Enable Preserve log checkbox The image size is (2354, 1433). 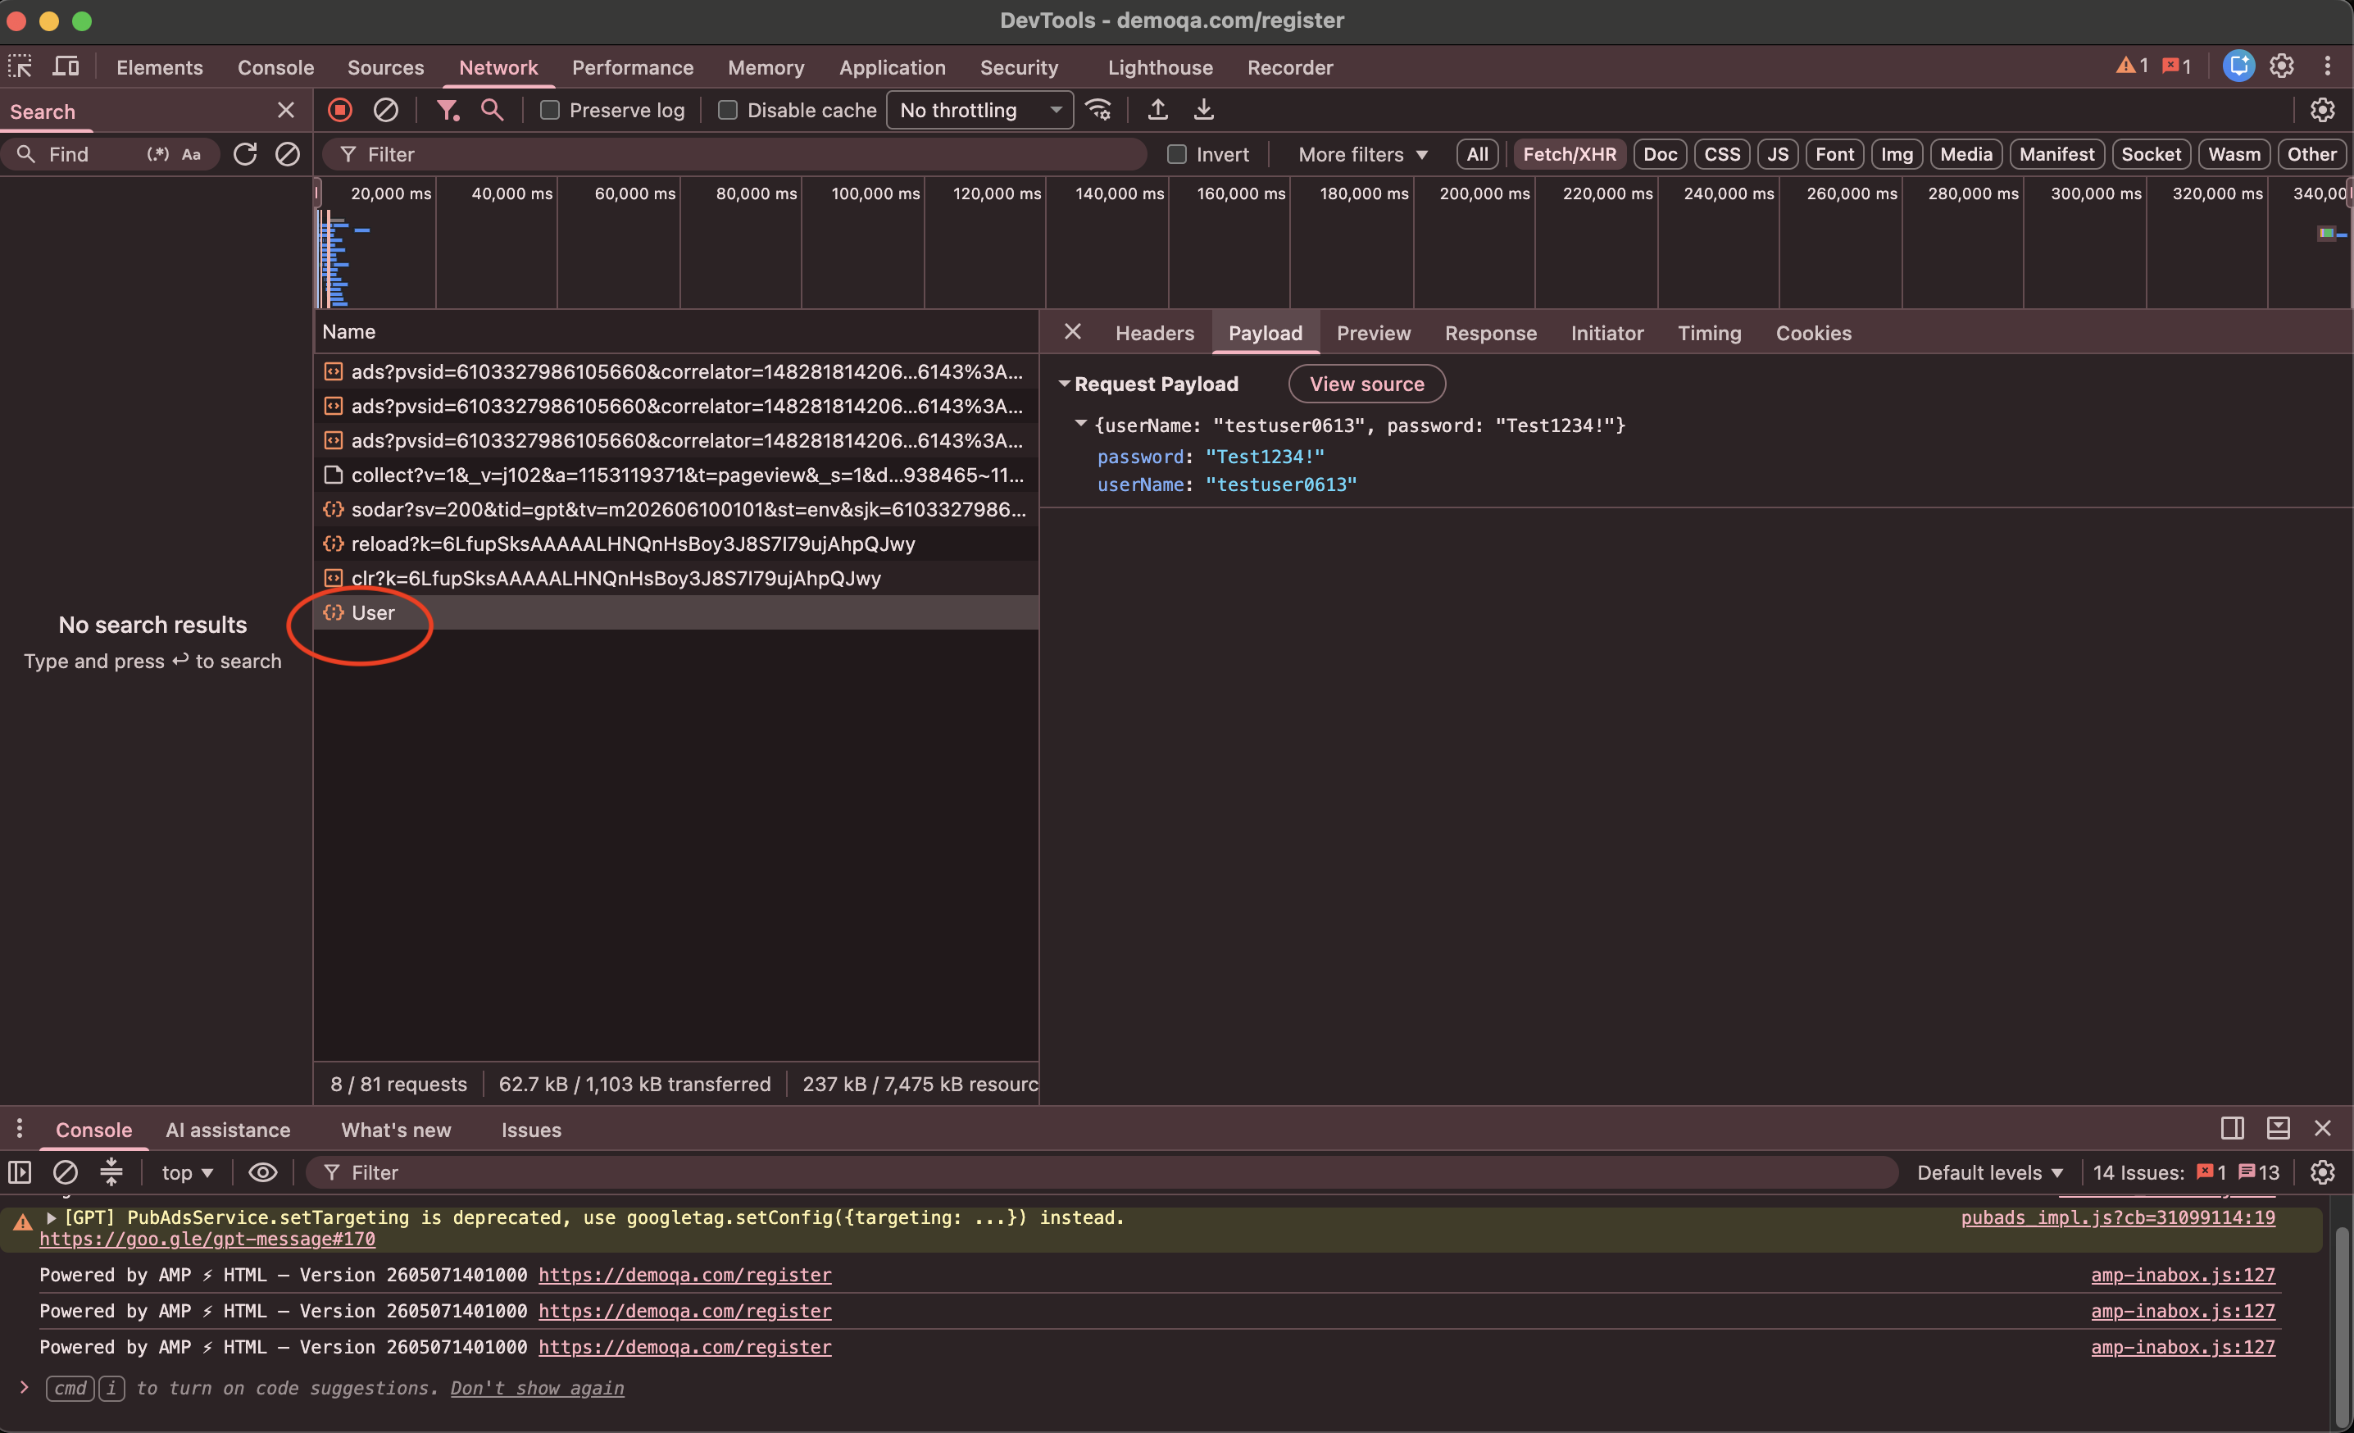(549, 110)
